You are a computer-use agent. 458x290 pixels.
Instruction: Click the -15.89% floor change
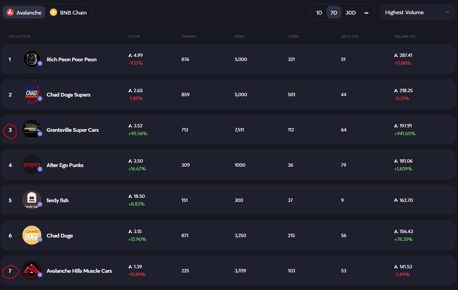(x=137, y=274)
